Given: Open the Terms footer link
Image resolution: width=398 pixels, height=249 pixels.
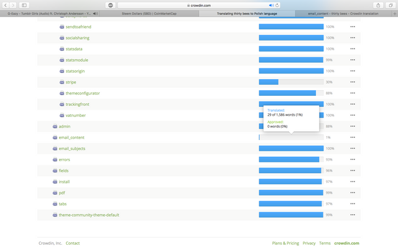Looking at the screenshot, I should click(325, 243).
